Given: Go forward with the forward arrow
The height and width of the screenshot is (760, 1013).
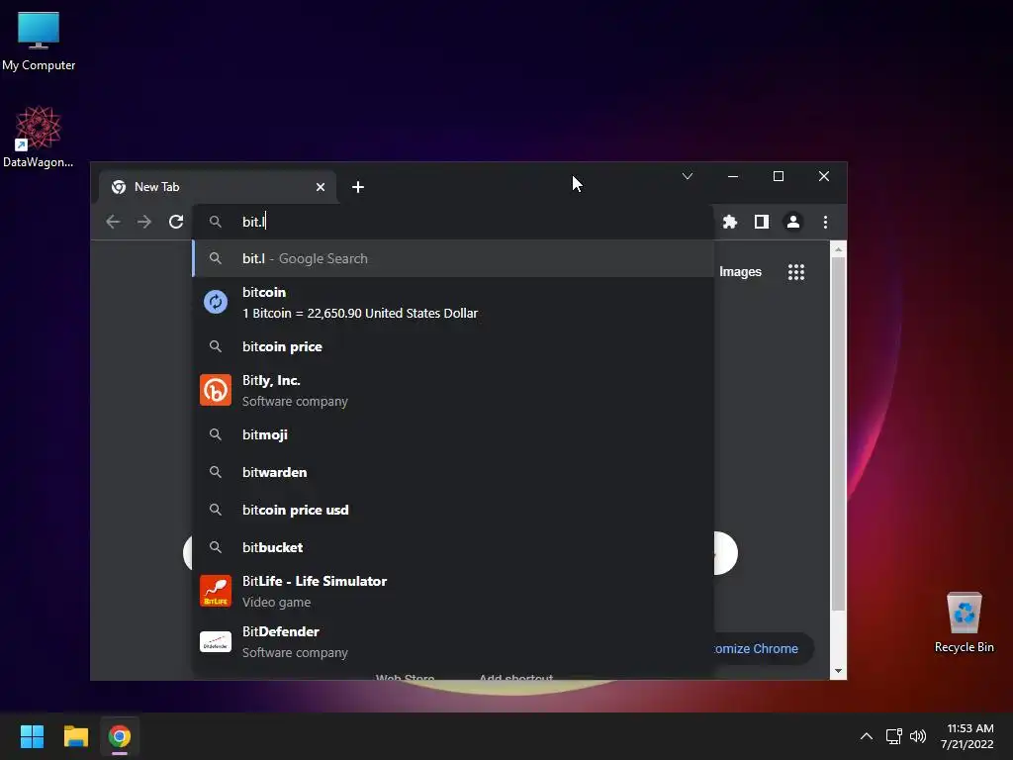Looking at the screenshot, I should tap(144, 222).
